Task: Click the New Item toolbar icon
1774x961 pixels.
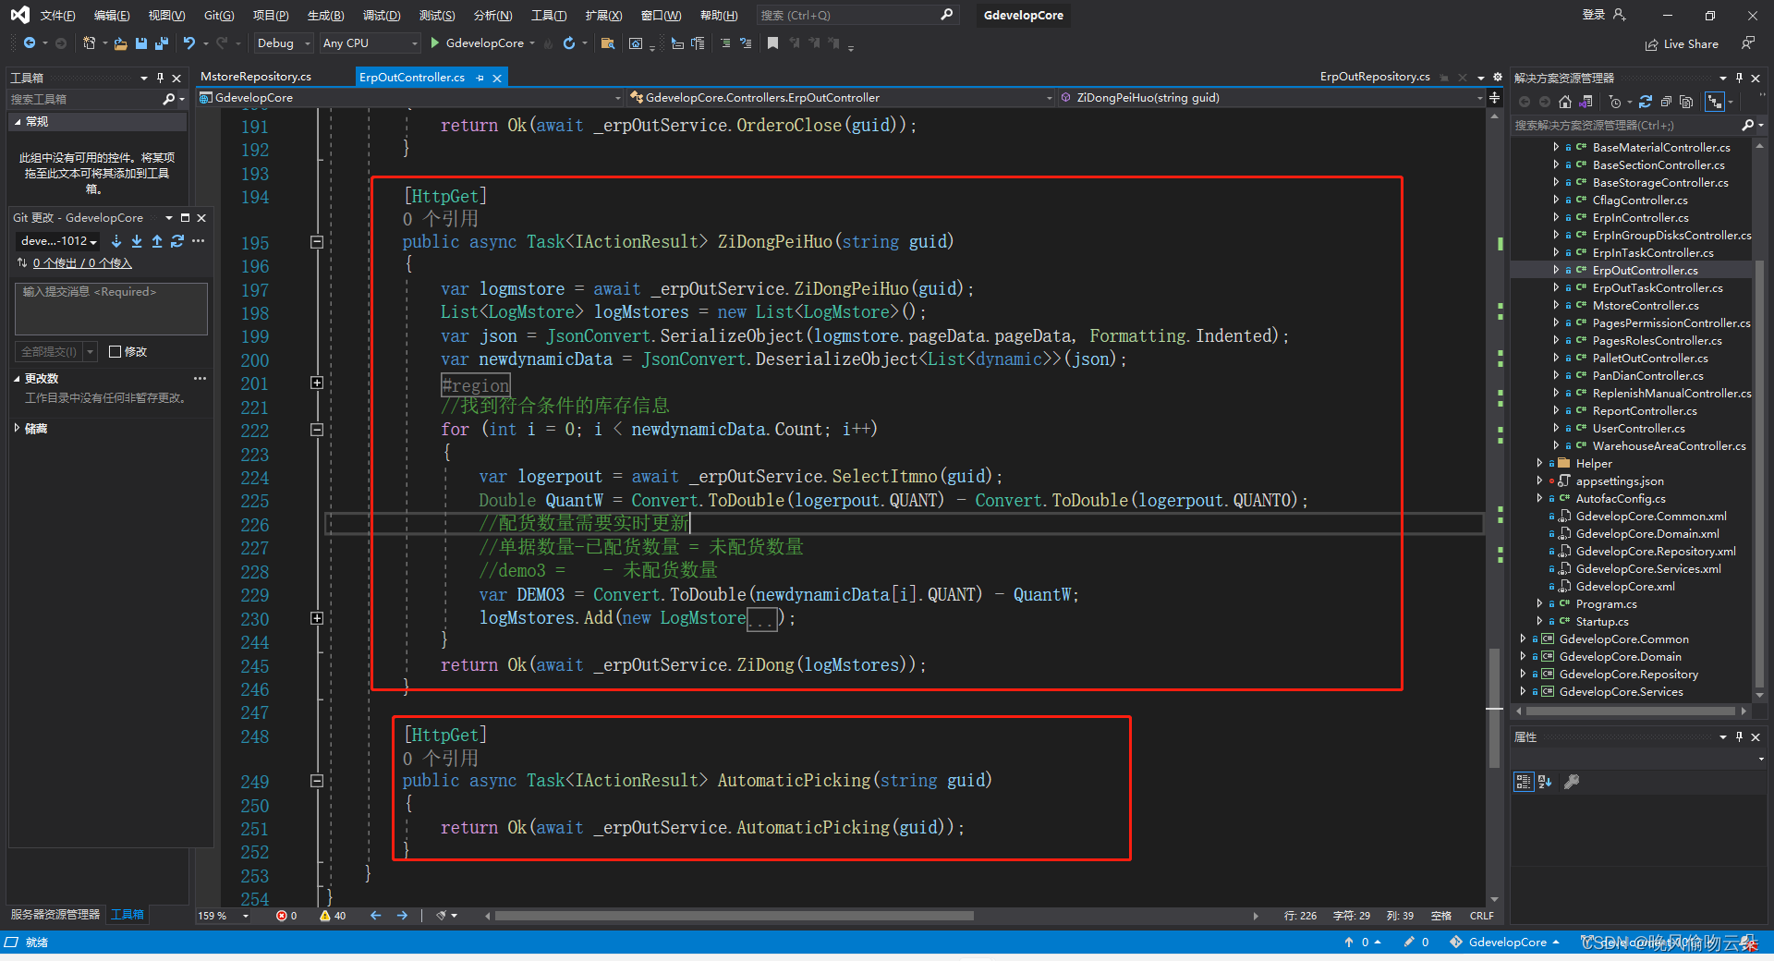Action: 89,43
